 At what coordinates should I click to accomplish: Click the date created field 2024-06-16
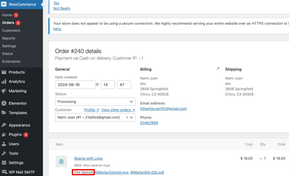click(x=75, y=85)
